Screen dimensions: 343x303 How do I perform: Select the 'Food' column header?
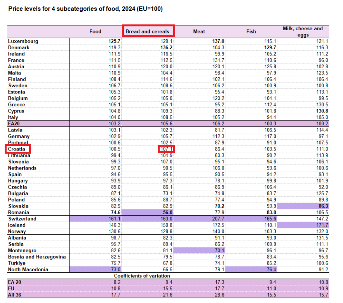pos(95,31)
